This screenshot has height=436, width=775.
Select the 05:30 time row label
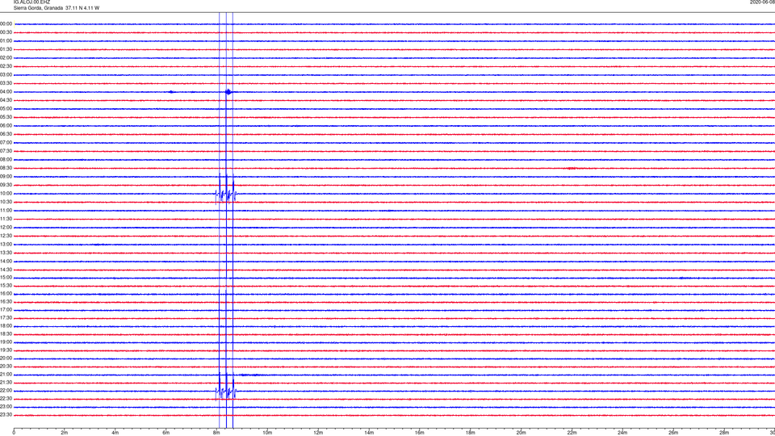coord(6,117)
